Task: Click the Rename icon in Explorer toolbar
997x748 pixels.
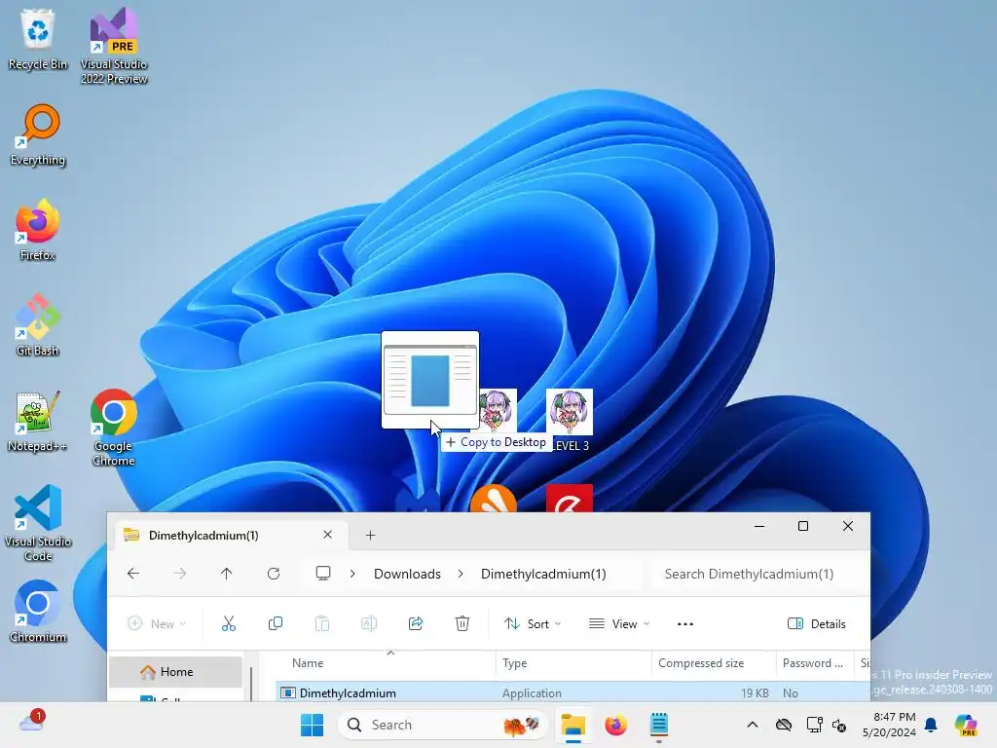Action: (x=369, y=624)
